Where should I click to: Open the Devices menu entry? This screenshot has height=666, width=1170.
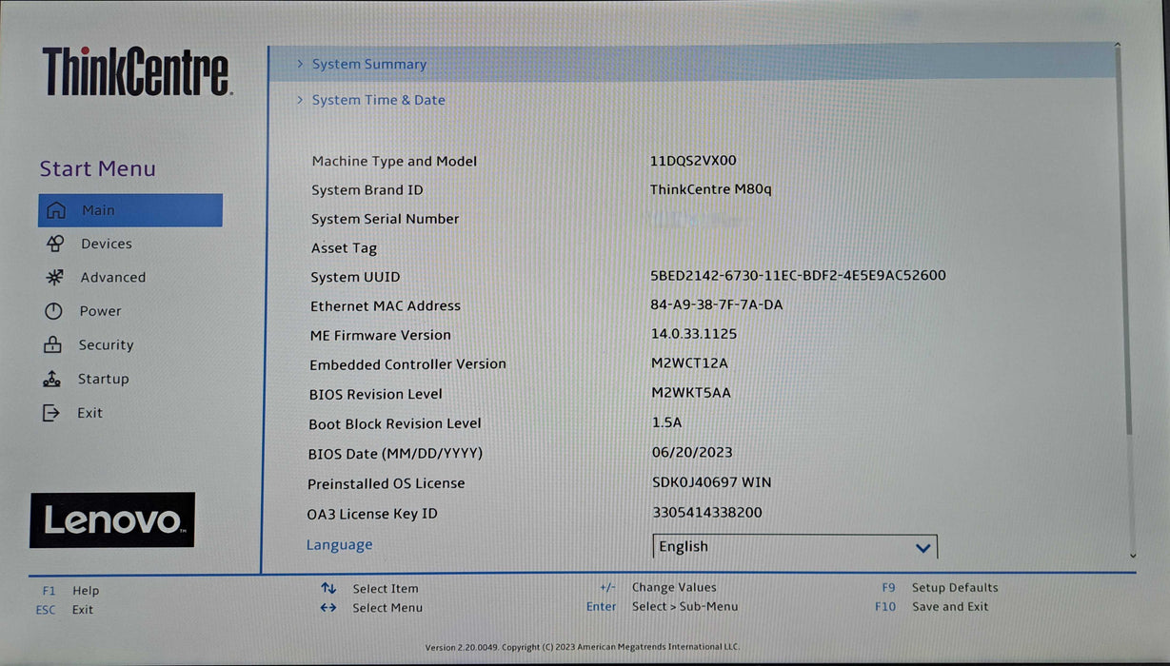point(107,244)
